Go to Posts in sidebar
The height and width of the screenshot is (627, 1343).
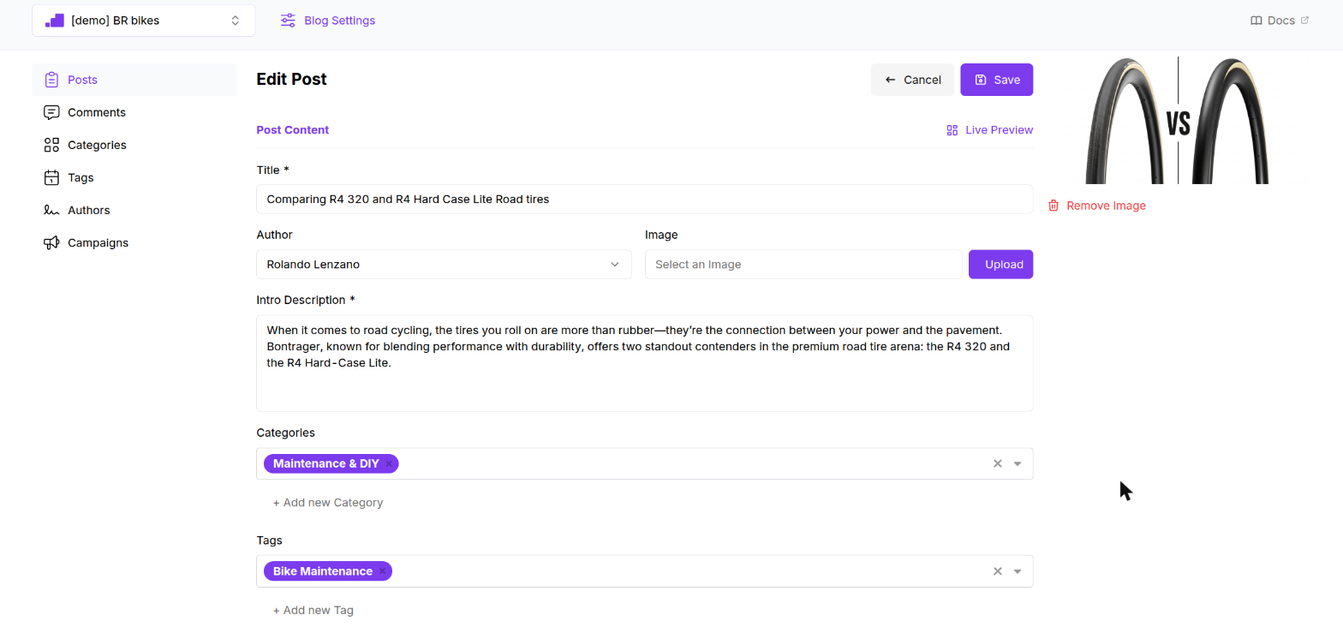pyautogui.click(x=134, y=80)
